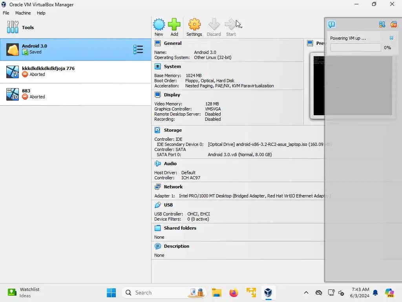Click the Start arrow button
The width and height of the screenshot is (402, 302).
point(230,27)
